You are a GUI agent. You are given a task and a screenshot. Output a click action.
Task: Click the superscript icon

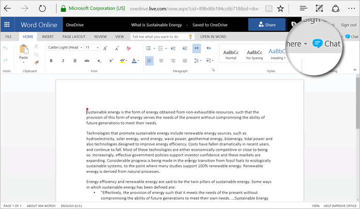tap(111, 61)
